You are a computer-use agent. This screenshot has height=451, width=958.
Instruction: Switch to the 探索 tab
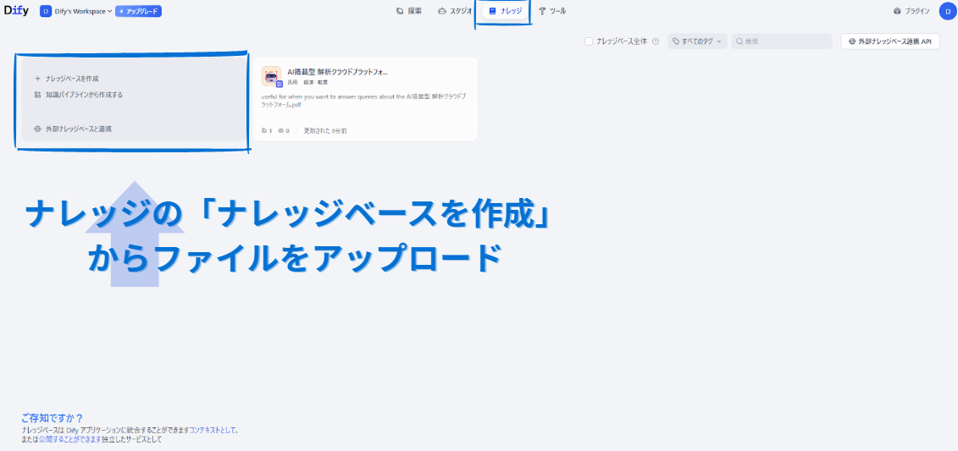pos(408,11)
